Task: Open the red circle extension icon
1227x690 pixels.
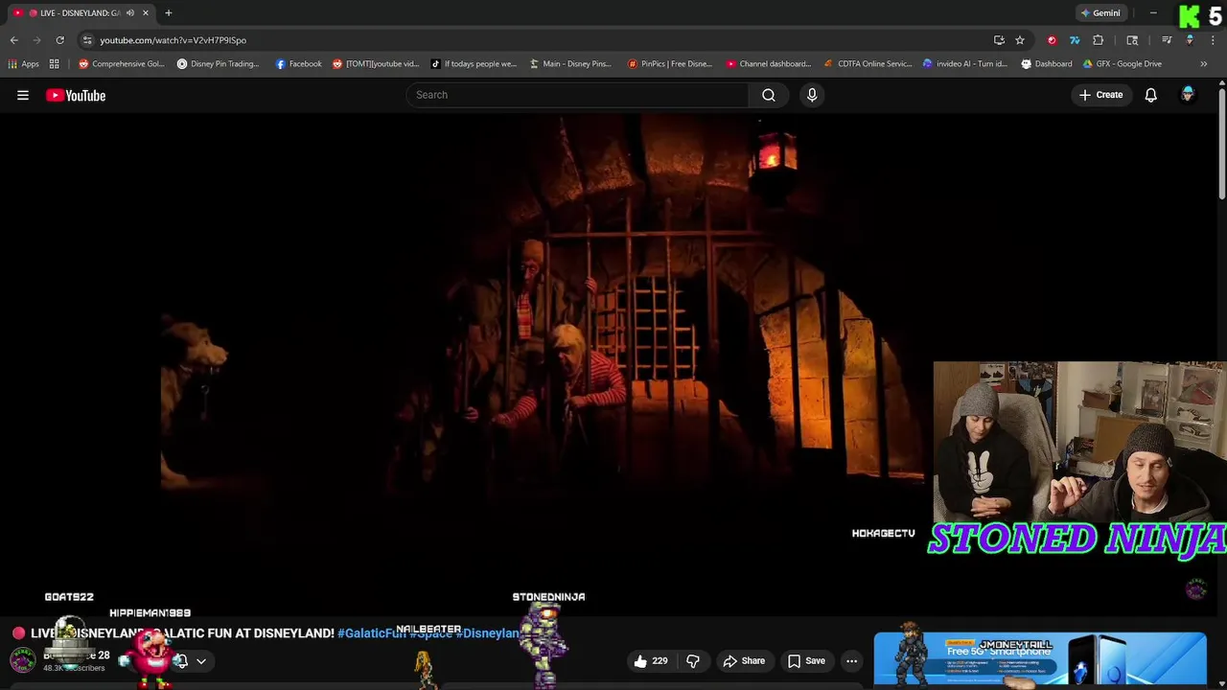Action: [x=1052, y=40]
